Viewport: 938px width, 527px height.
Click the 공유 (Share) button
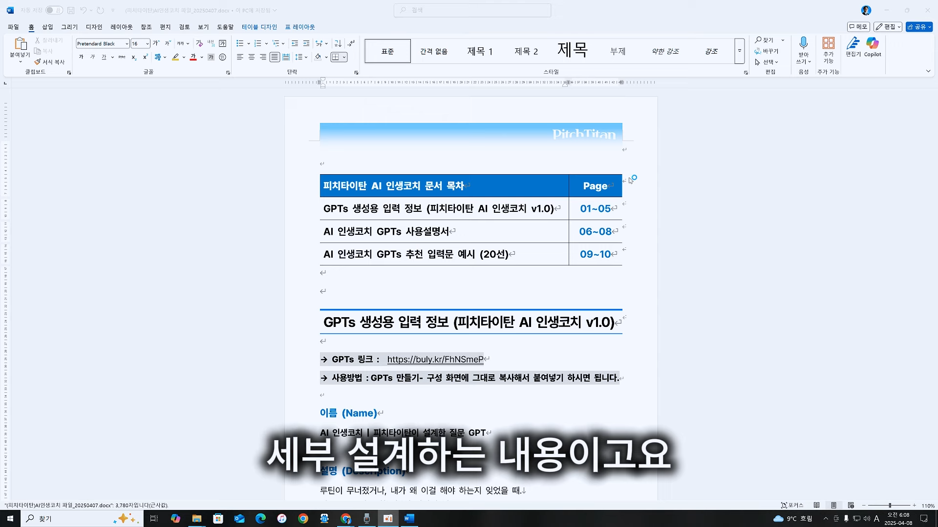point(918,27)
